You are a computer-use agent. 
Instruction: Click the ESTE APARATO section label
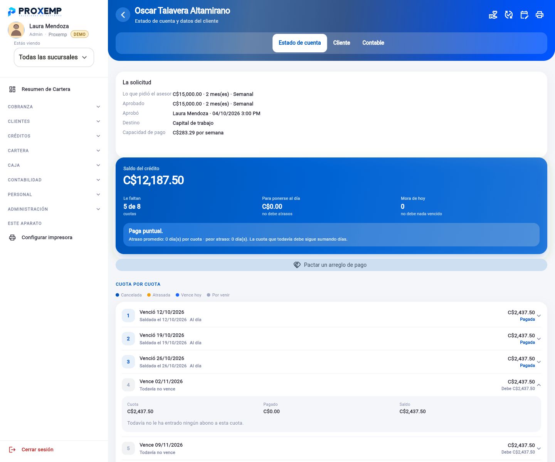[25, 223]
